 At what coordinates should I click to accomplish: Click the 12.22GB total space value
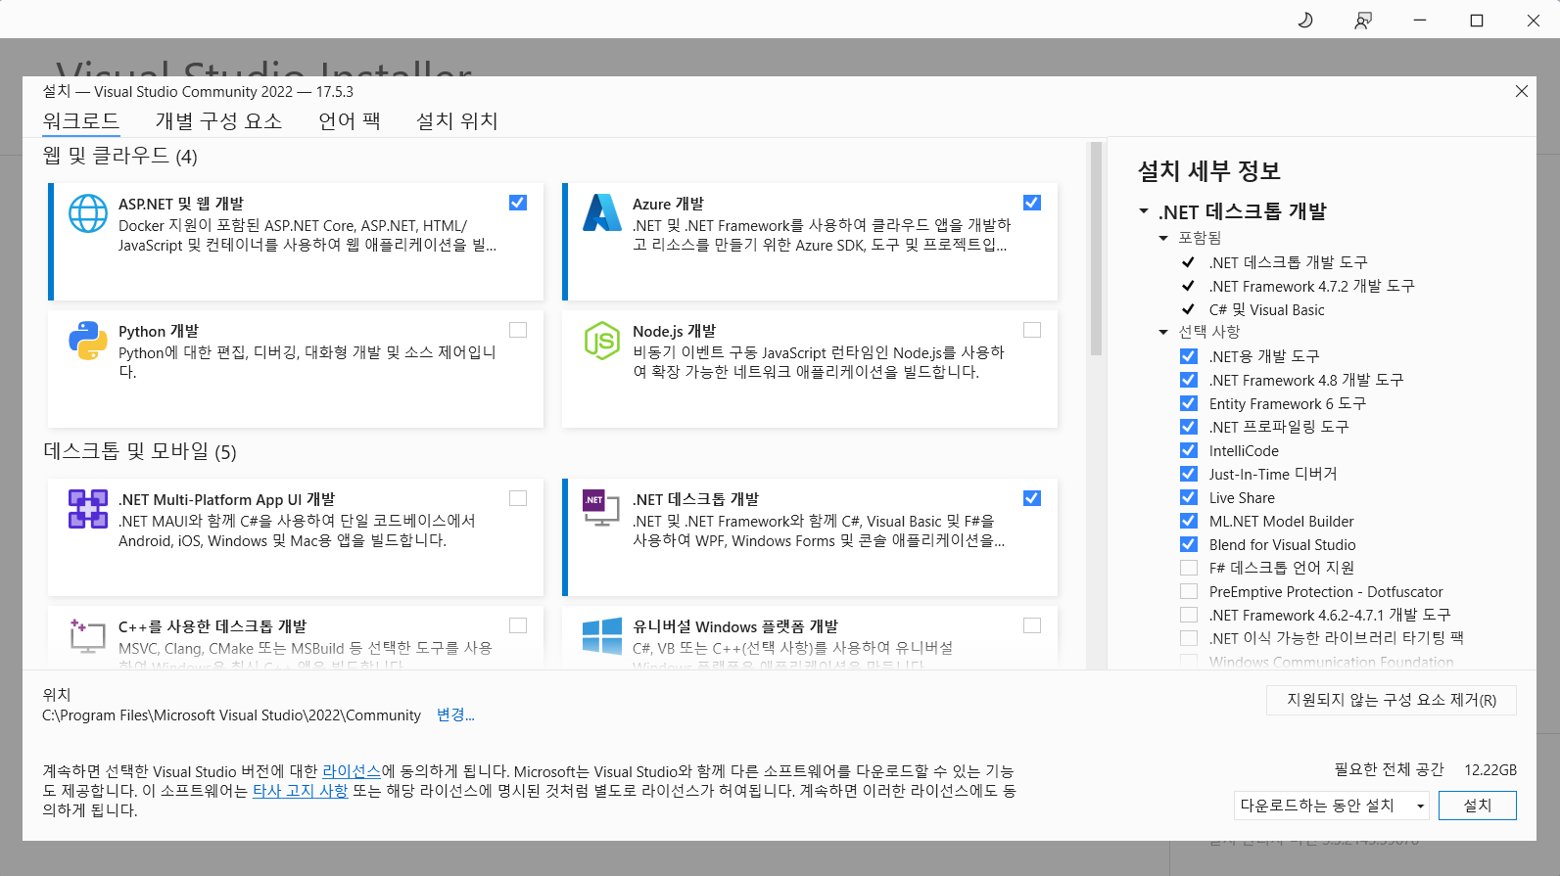tap(1490, 770)
